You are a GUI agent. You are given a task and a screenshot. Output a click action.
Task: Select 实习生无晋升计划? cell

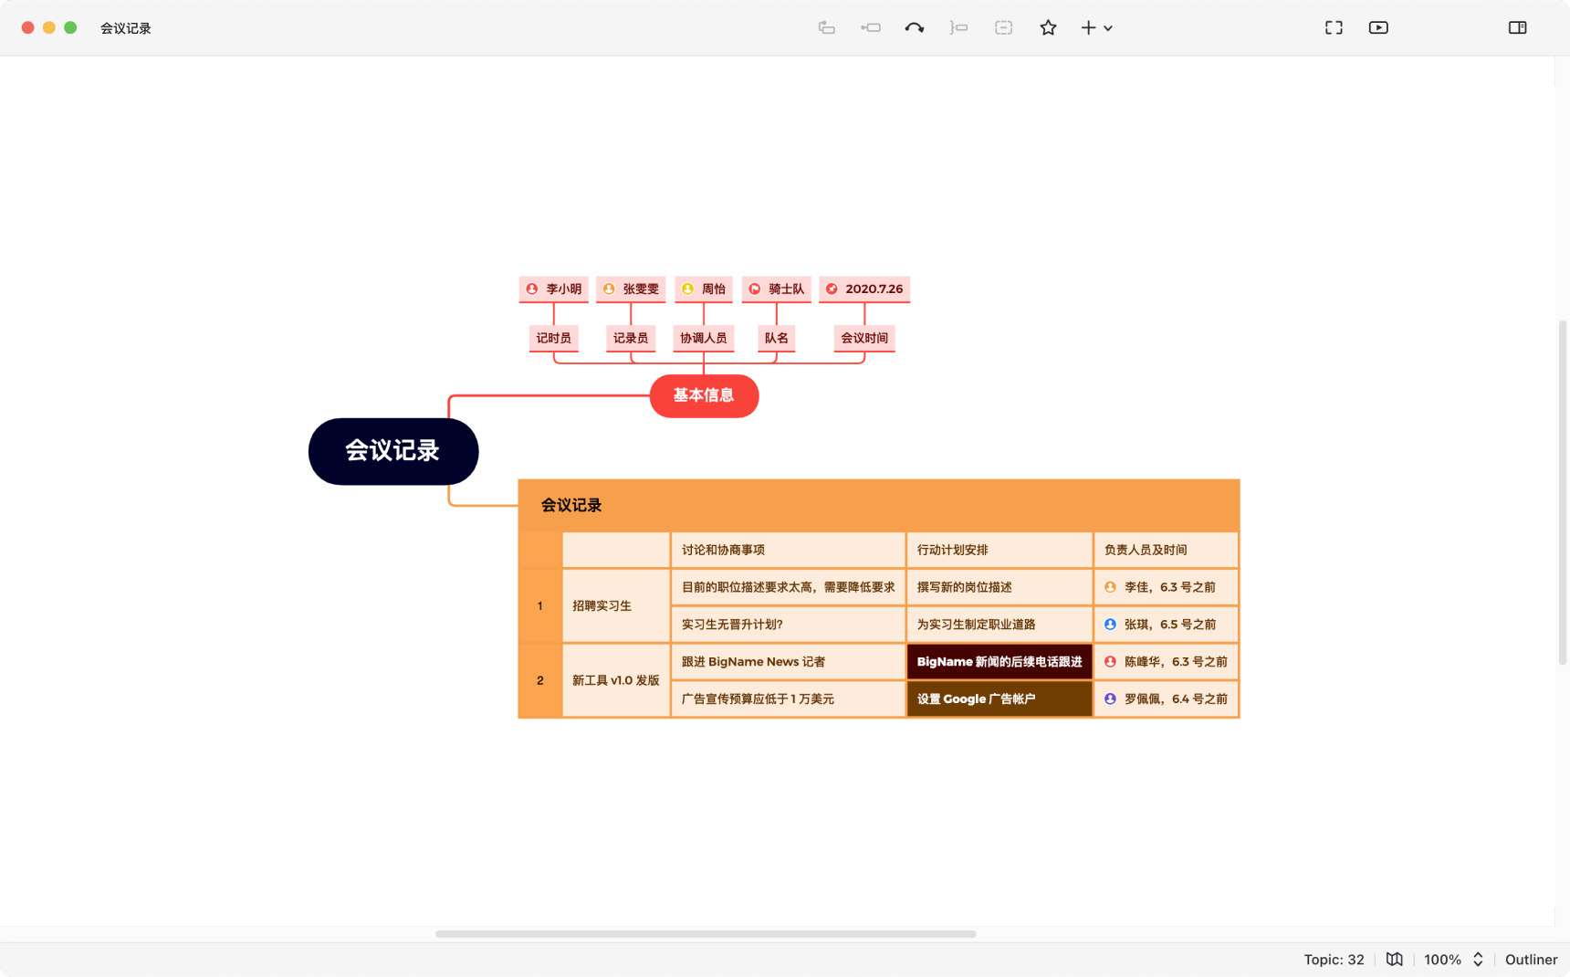[788, 625]
